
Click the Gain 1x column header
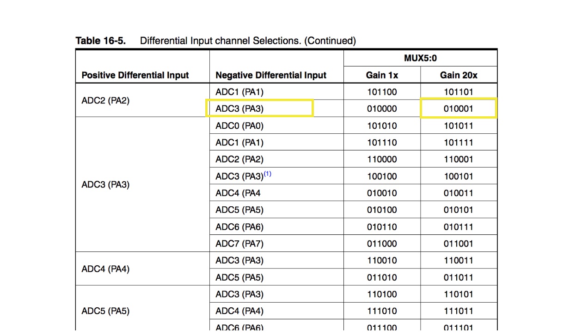[382, 75]
